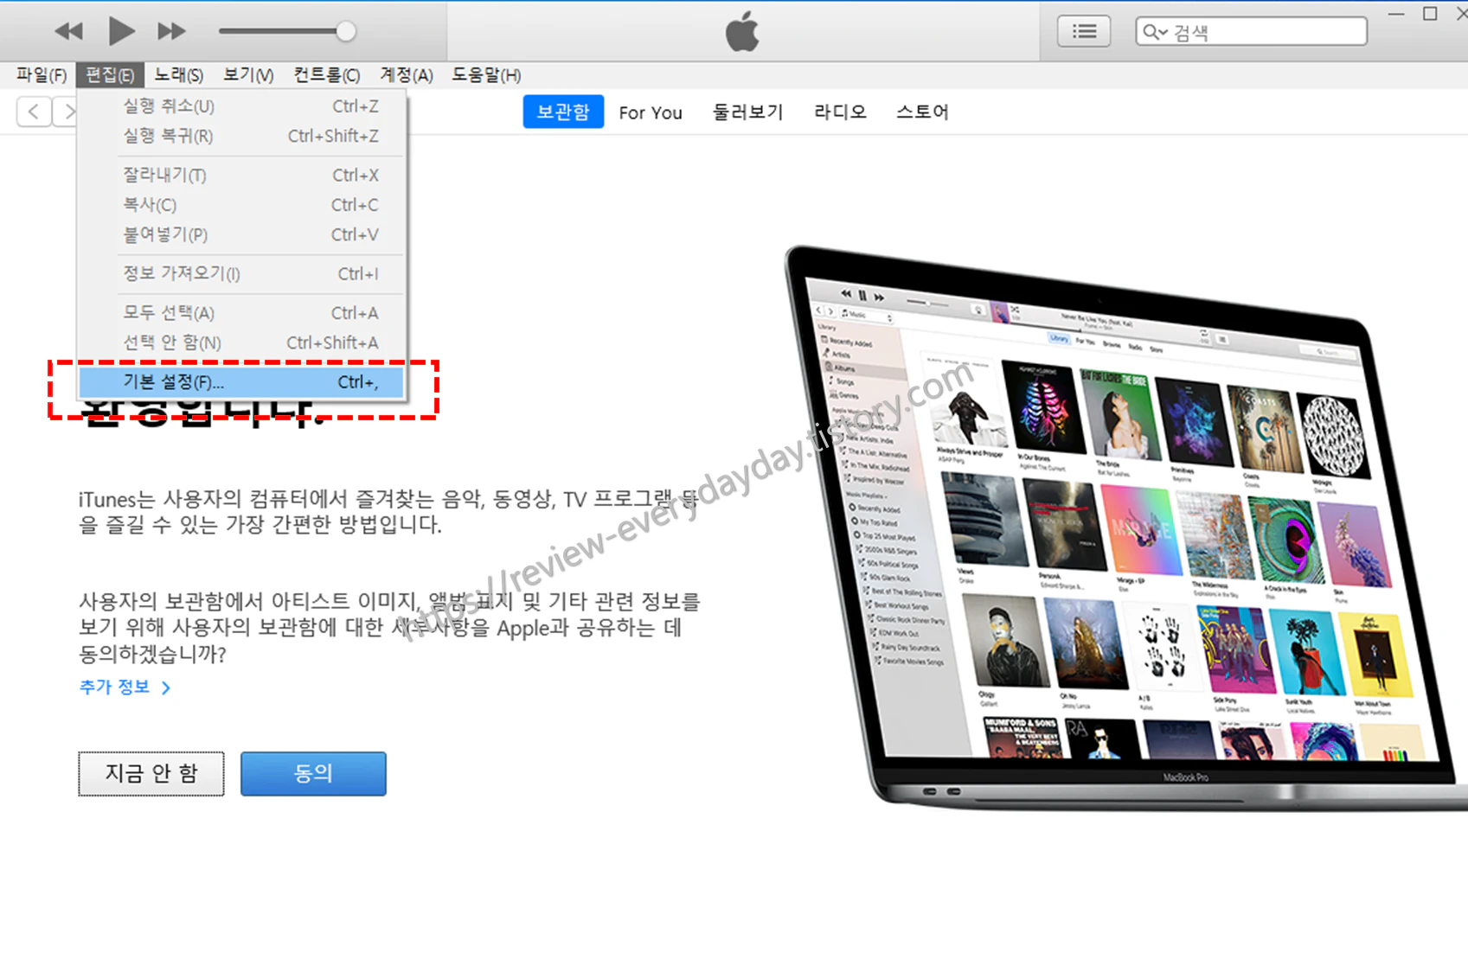Select 붙여넣기(P) menu entry

[241, 234]
